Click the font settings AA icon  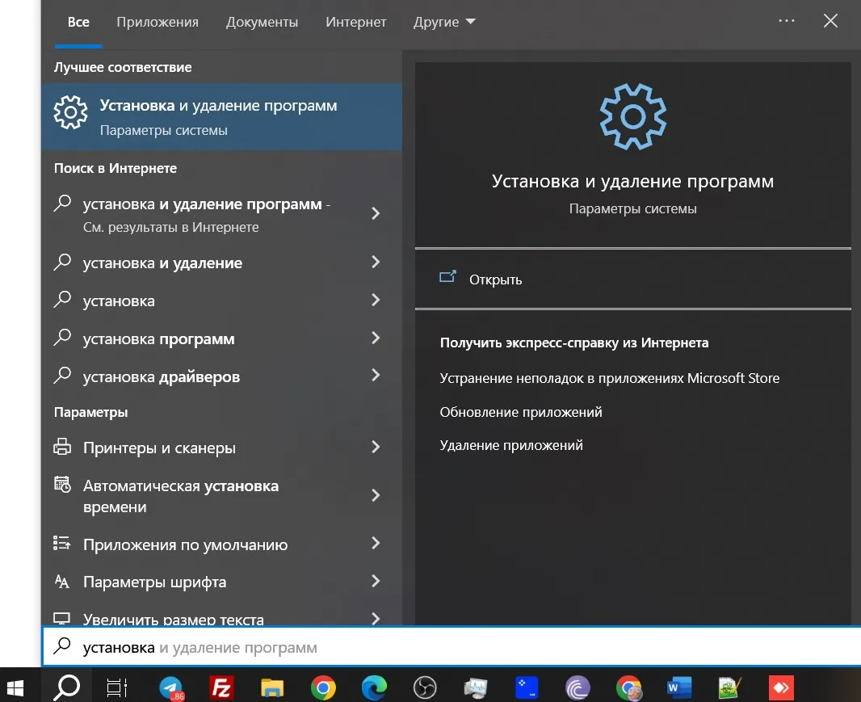click(x=61, y=581)
